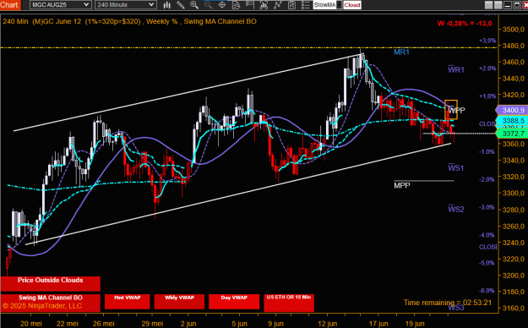Open the bar type chart style icon
This screenshot has width=528, height=328.
(166, 5)
